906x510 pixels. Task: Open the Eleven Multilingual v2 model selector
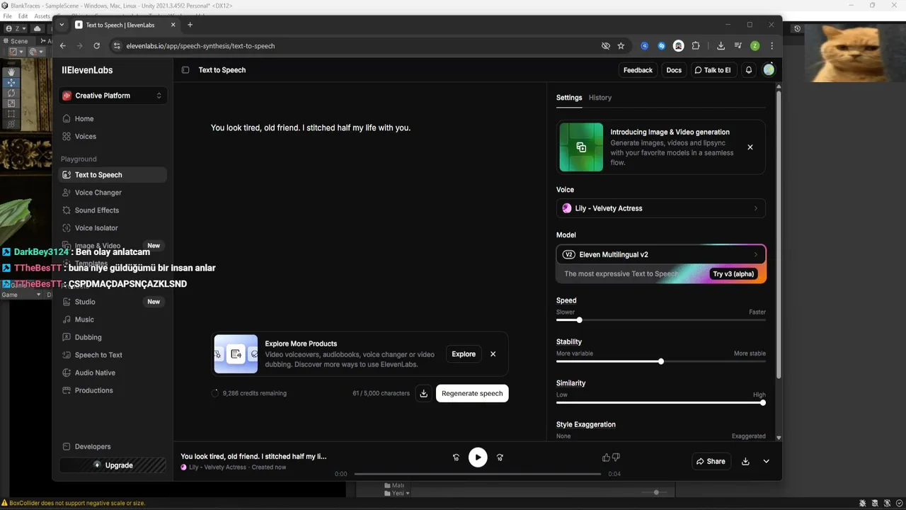[x=661, y=254]
